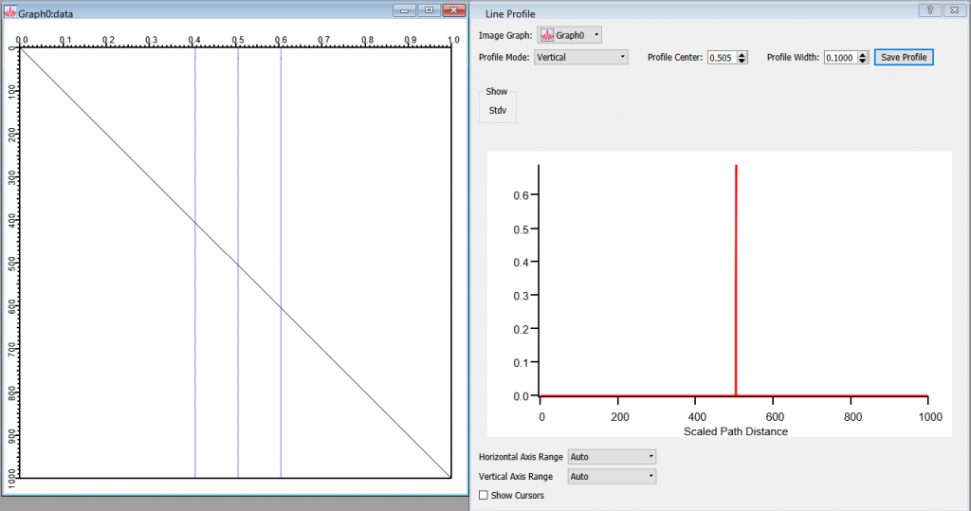The width and height of the screenshot is (971, 511).
Task: Decrease Profile Width with down arrow
Action: (x=863, y=61)
